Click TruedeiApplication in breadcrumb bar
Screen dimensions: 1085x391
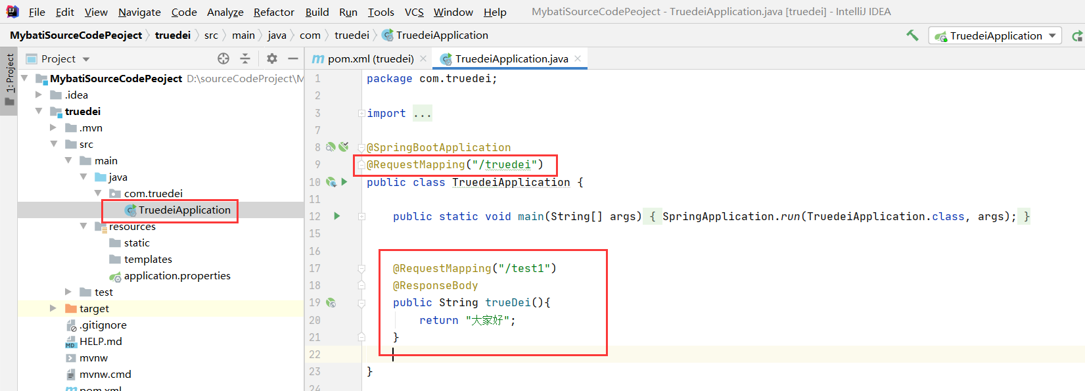[x=435, y=35]
